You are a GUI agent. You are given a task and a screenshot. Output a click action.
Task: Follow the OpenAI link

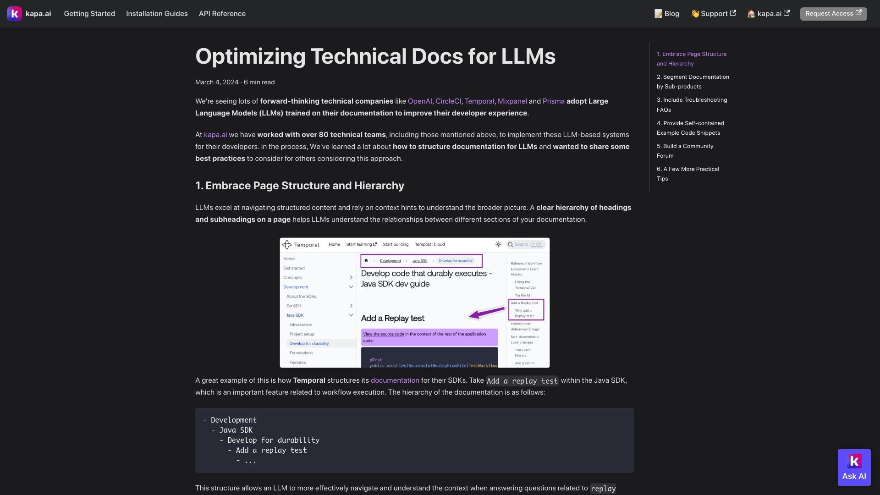click(x=420, y=101)
